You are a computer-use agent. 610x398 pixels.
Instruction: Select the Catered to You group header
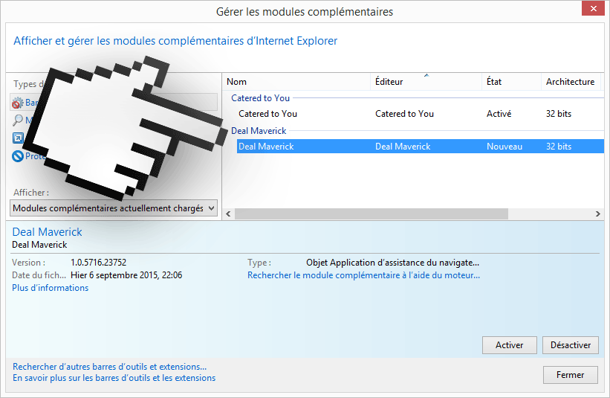260,98
